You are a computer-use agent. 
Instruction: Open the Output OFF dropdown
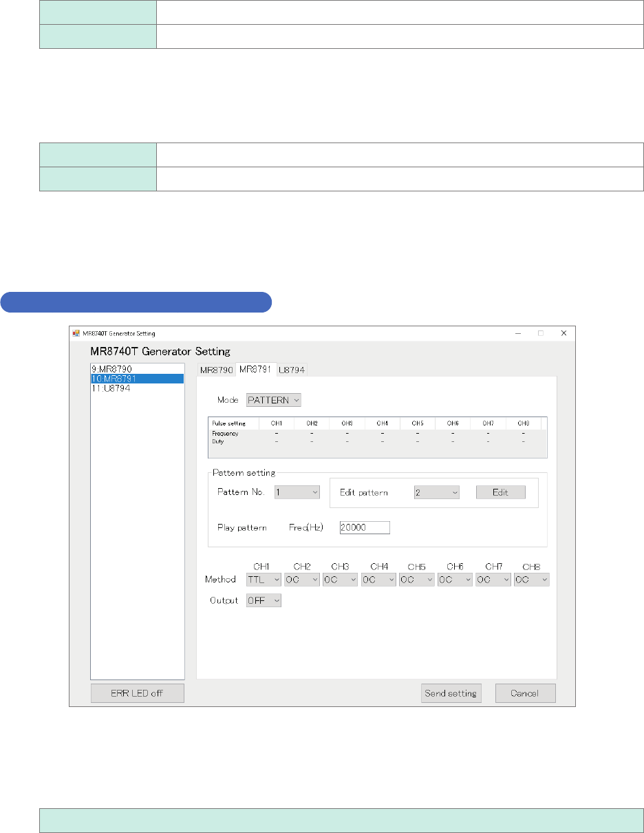point(264,600)
